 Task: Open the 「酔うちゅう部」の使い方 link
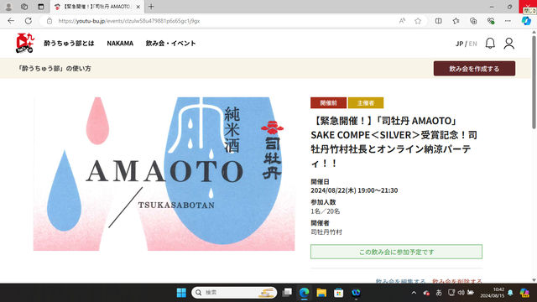tap(54, 69)
